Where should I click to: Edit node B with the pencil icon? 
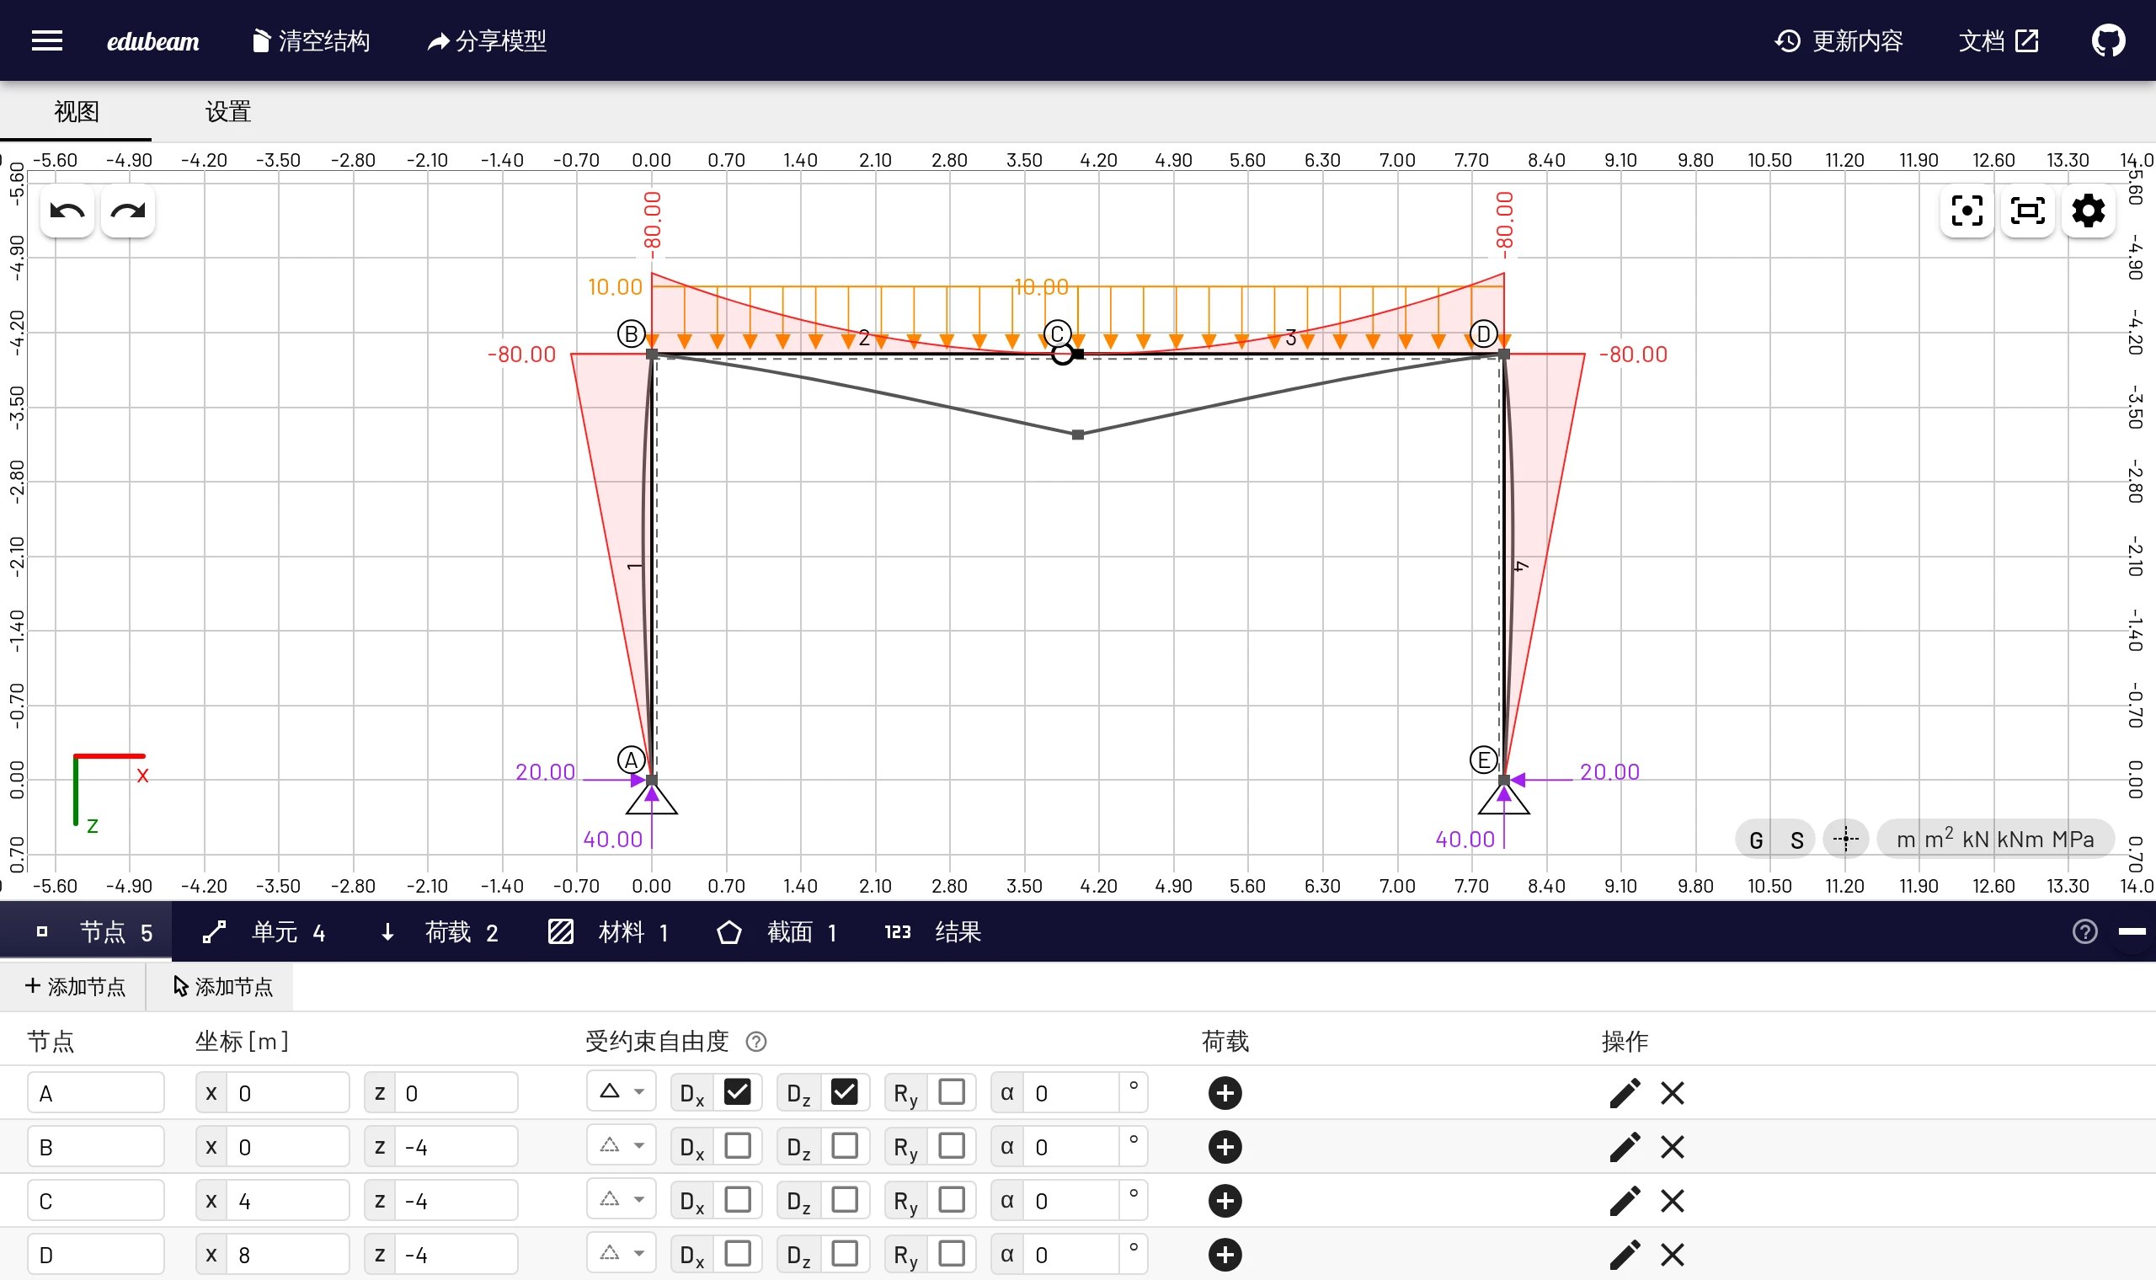click(1625, 1147)
